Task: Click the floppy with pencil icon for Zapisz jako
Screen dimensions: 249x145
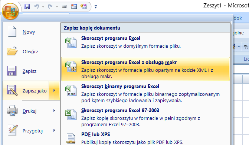Action: (12, 90)
